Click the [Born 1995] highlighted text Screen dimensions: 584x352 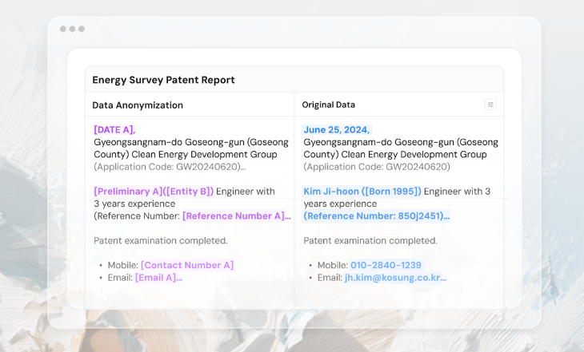click(391, 192)
